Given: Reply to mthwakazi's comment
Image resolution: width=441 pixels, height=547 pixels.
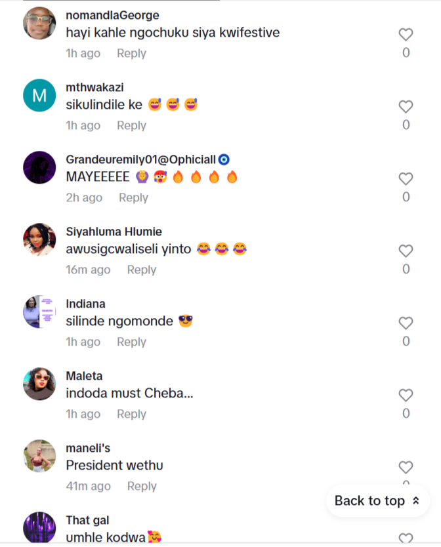Looking at the screenshot, I should (131, 125).
